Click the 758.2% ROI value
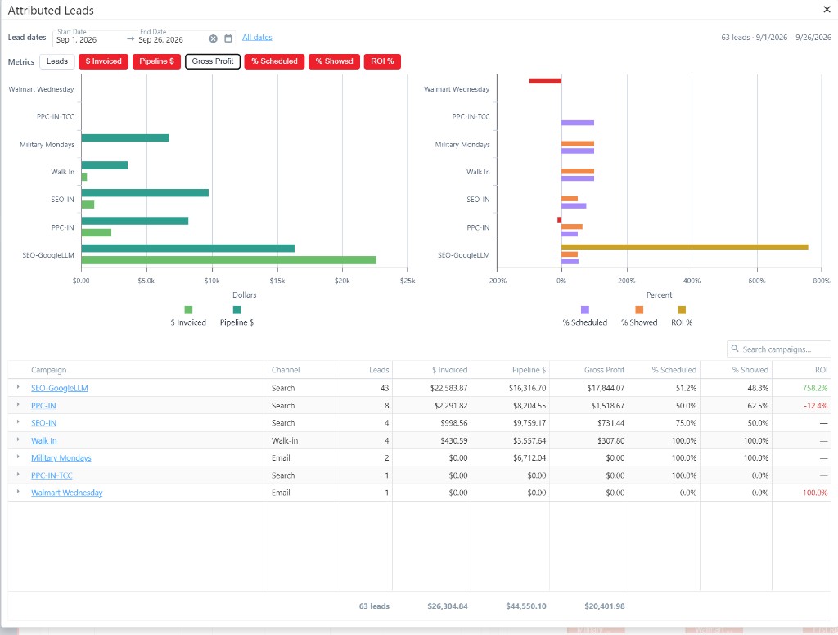Screen dimensions: 838x635 click(x=815, y=388)
